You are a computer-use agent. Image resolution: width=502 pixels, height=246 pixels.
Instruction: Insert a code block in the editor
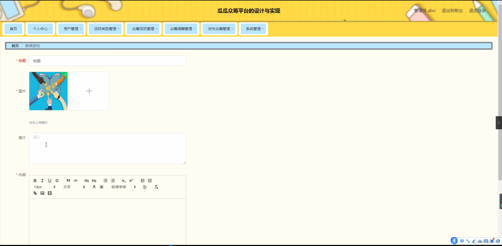[x=76, y=181]
